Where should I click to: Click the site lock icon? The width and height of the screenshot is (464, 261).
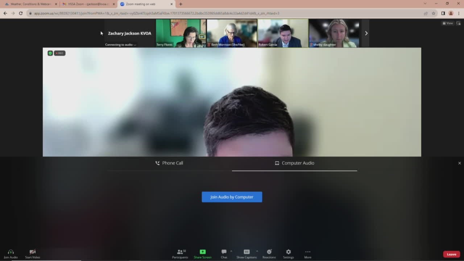30,13
